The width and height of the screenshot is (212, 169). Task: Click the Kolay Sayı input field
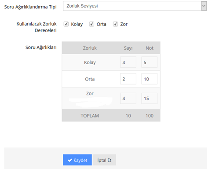[x=128, y=62]
